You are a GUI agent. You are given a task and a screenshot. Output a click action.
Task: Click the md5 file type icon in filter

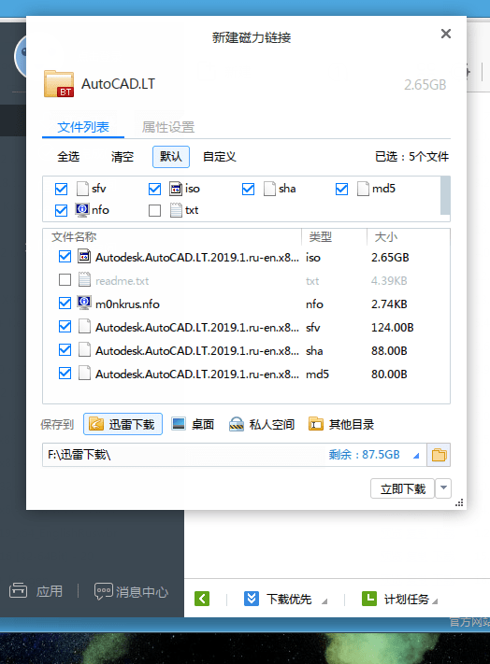(363, 189)
